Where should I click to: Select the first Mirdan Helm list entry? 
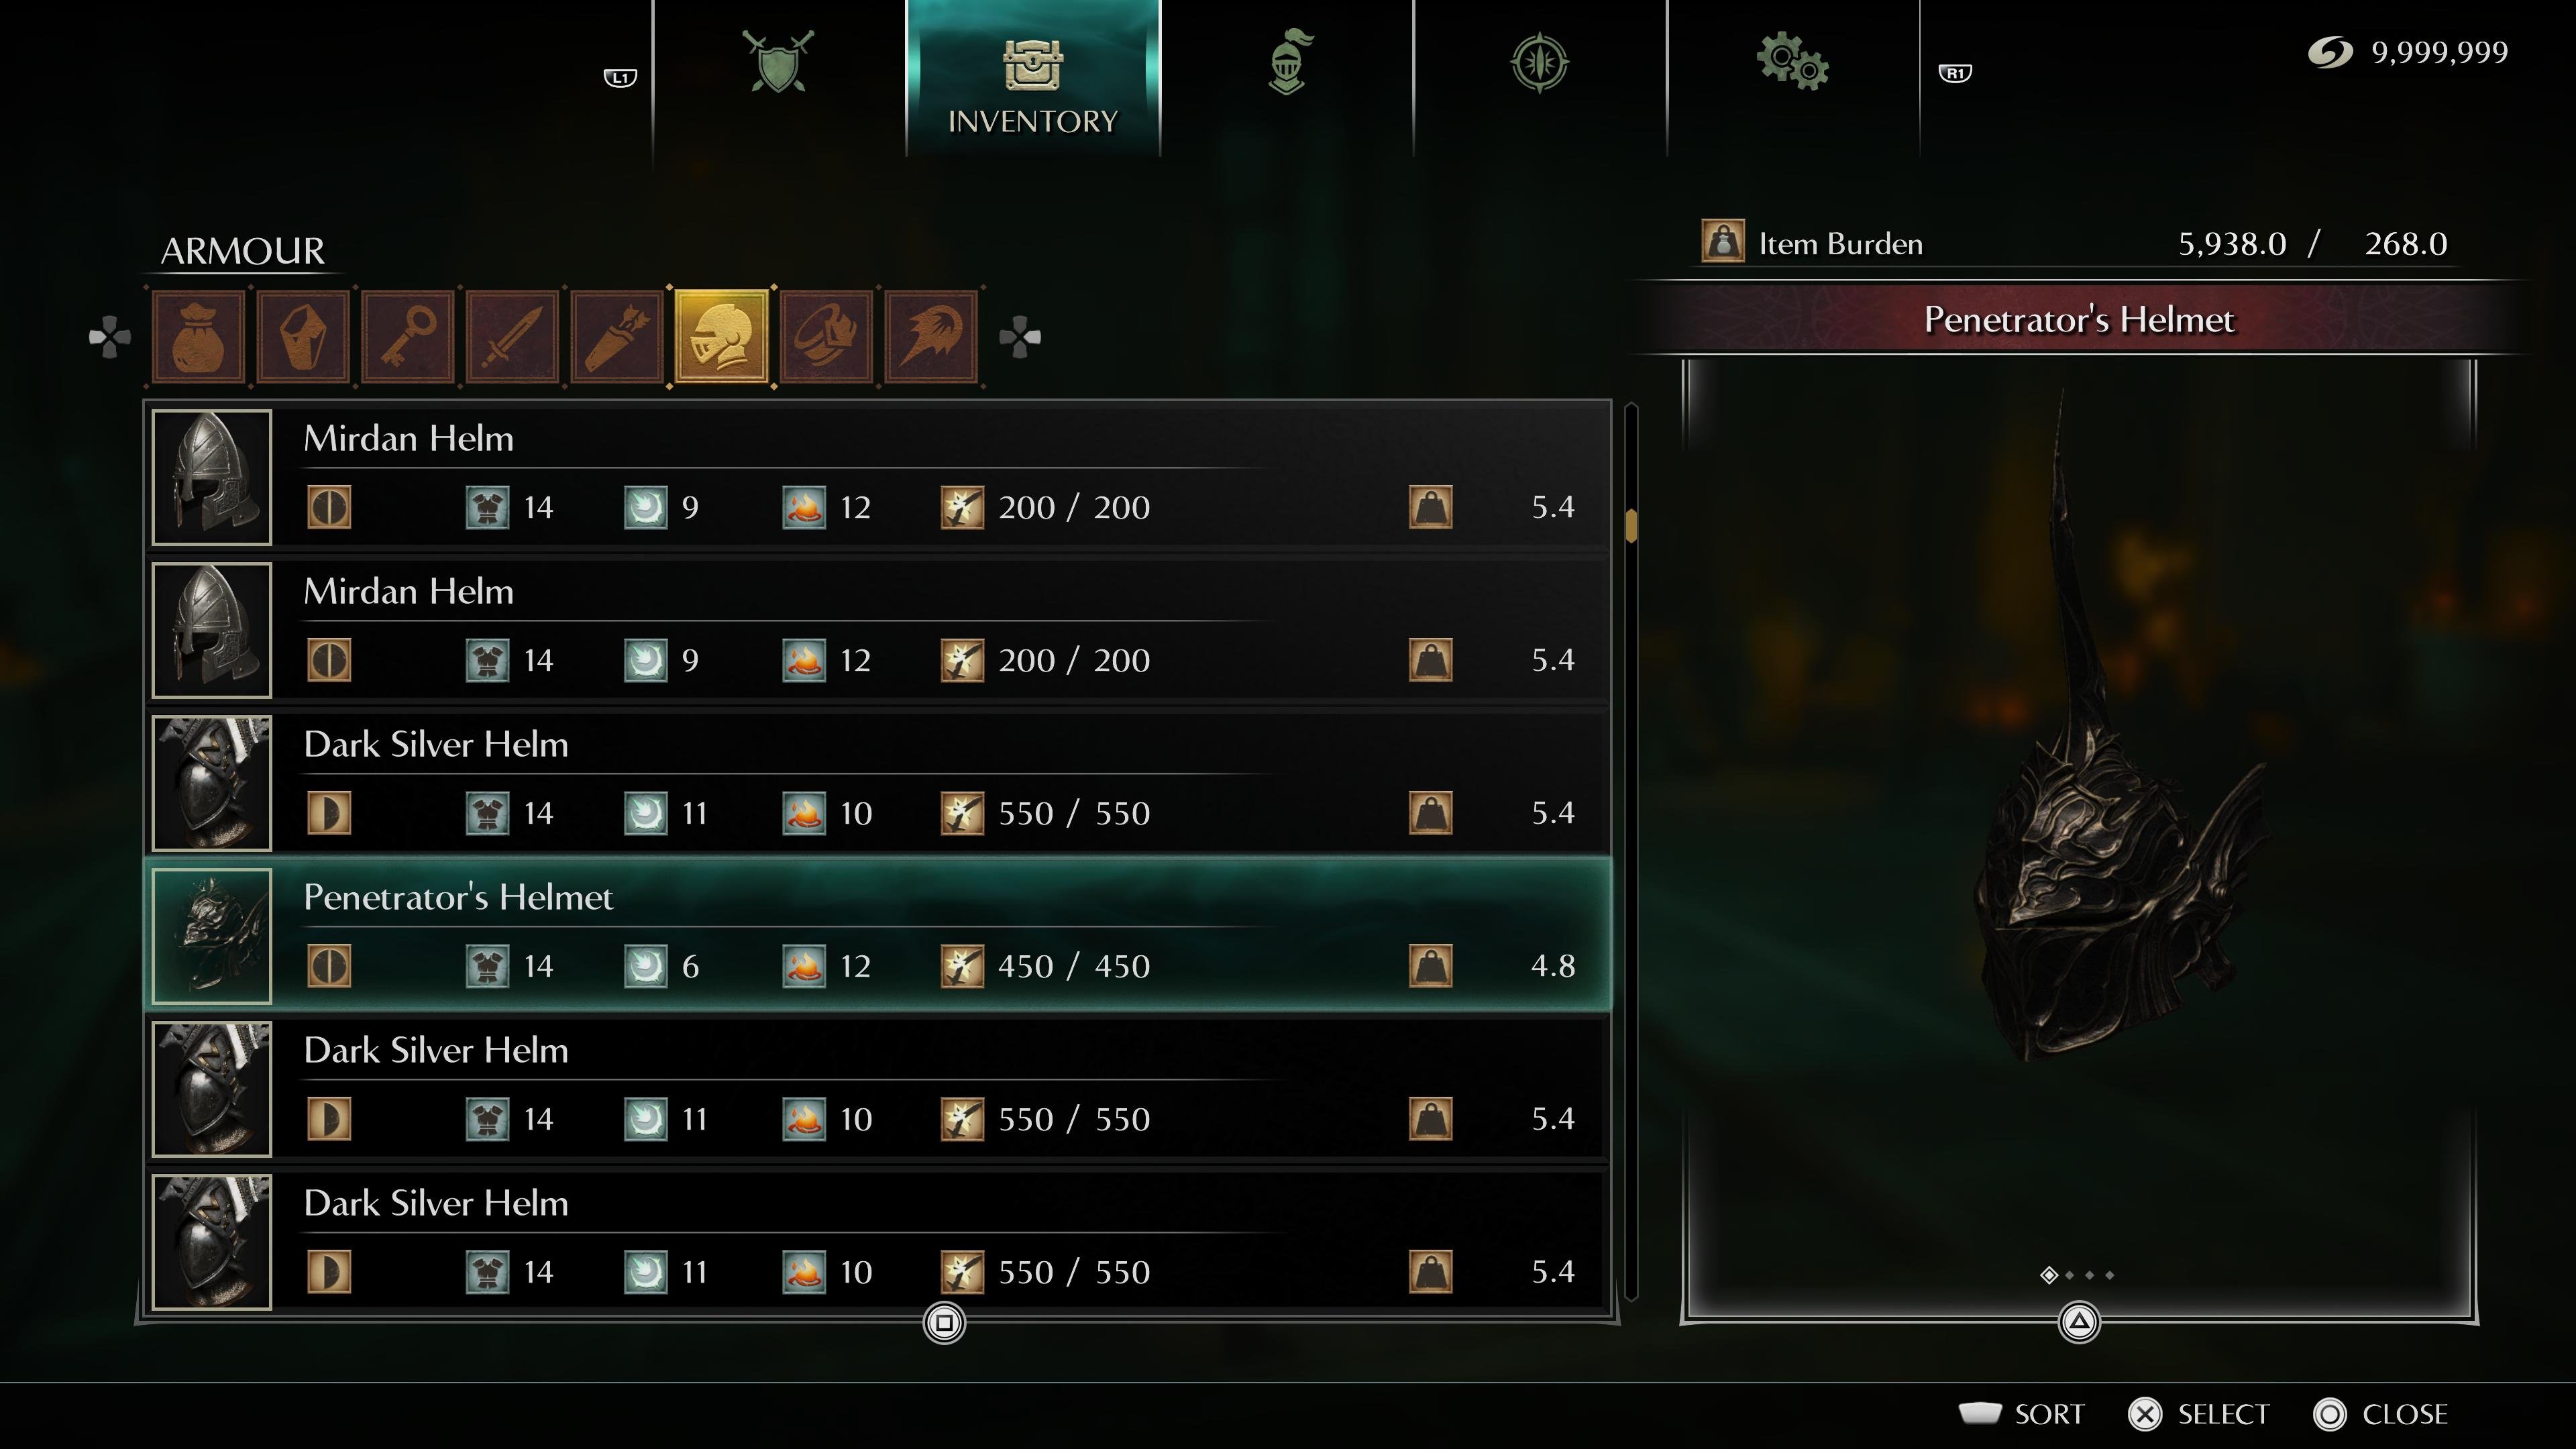878,477
